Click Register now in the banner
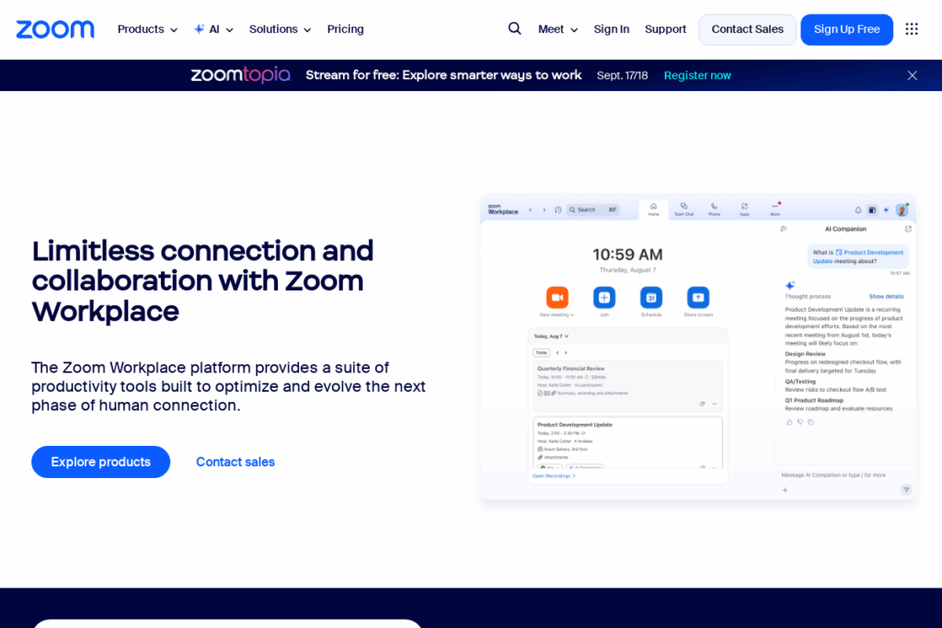The image size is (942, 628). pos(697,75)
